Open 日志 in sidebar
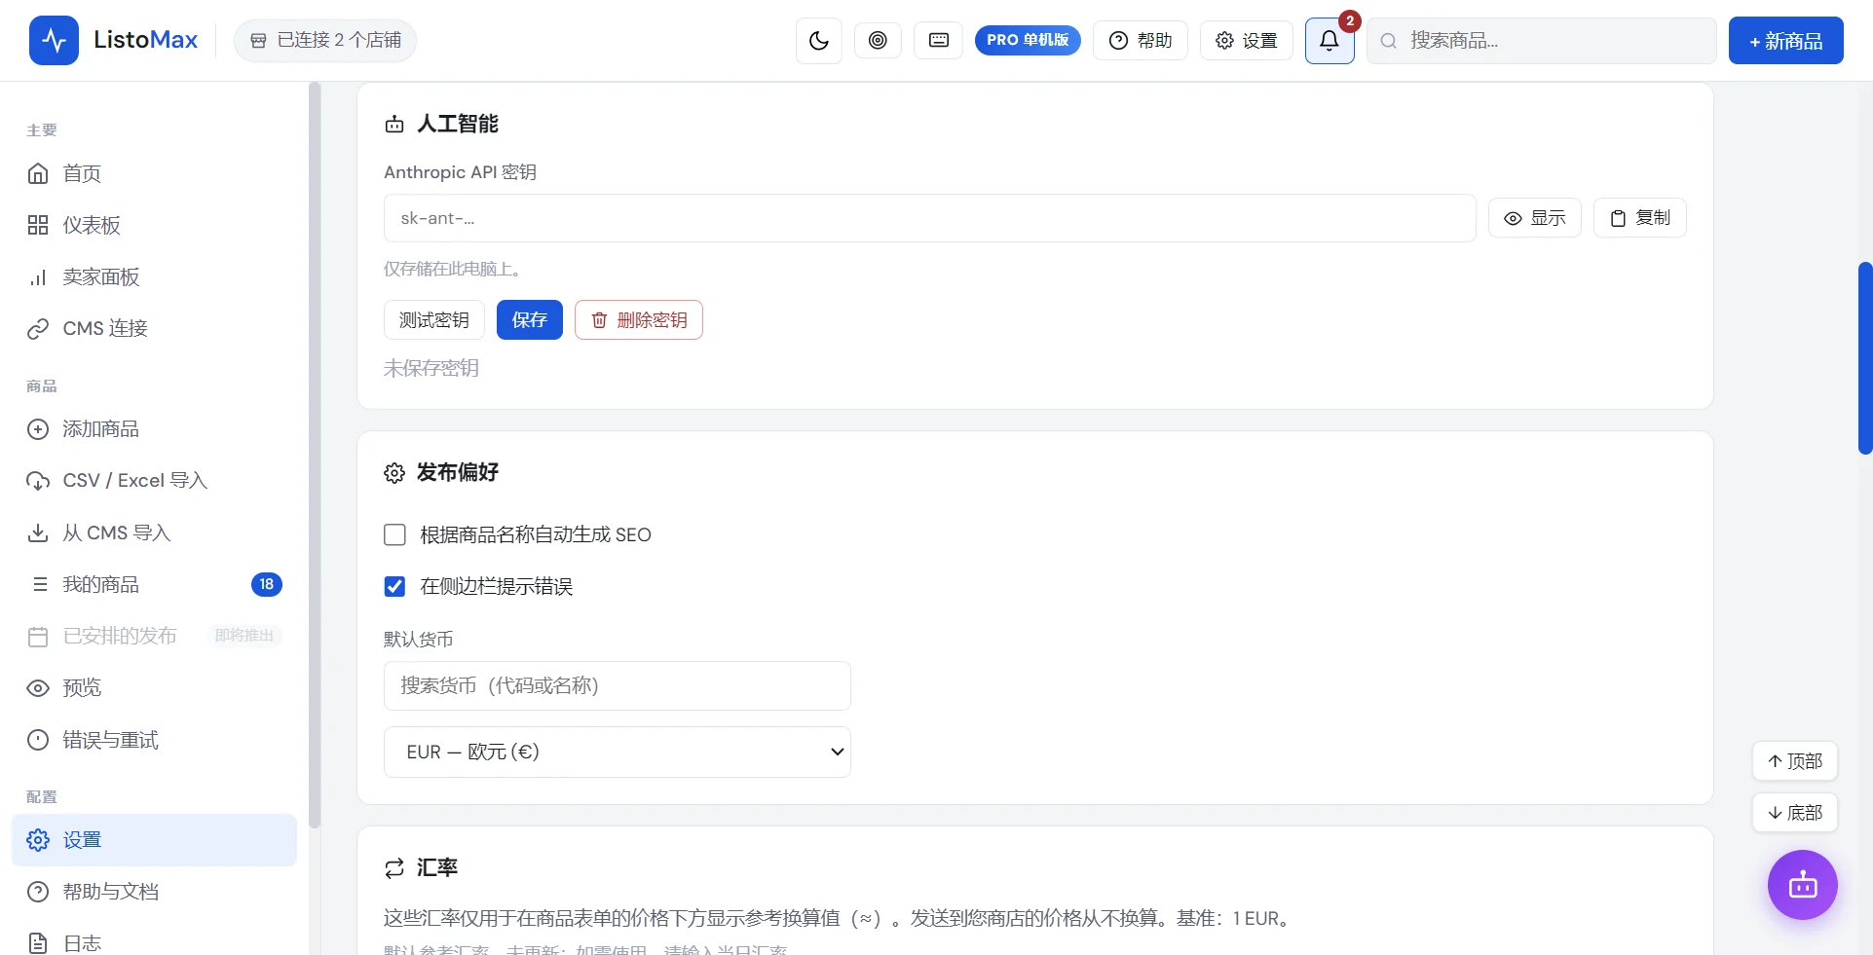Viewport: 1873px width, 955px height. tap(154, 942)
